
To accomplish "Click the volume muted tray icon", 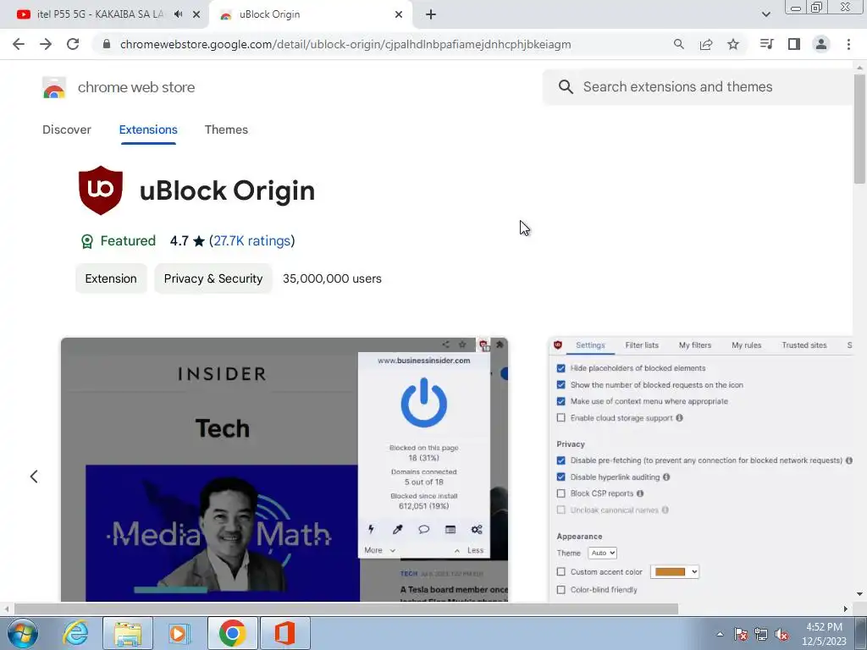I will (781, 635).
